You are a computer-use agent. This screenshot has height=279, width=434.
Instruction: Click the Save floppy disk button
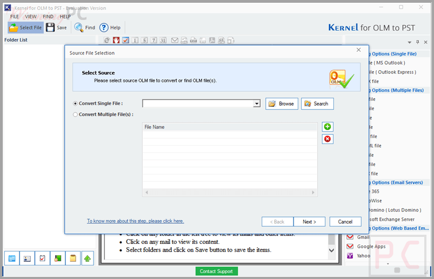tap(56, 28)
